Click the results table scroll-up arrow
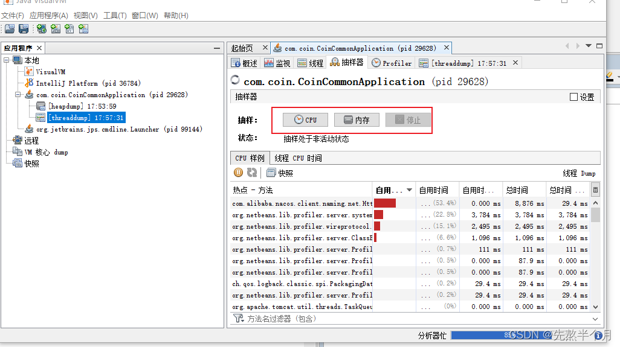 point(595,203)
